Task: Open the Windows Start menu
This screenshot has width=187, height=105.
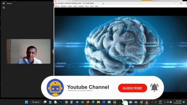Action: coord(27,102)
